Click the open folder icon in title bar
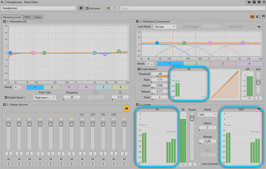 249,2
